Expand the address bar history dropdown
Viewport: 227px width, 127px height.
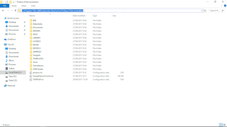[201, 11]
